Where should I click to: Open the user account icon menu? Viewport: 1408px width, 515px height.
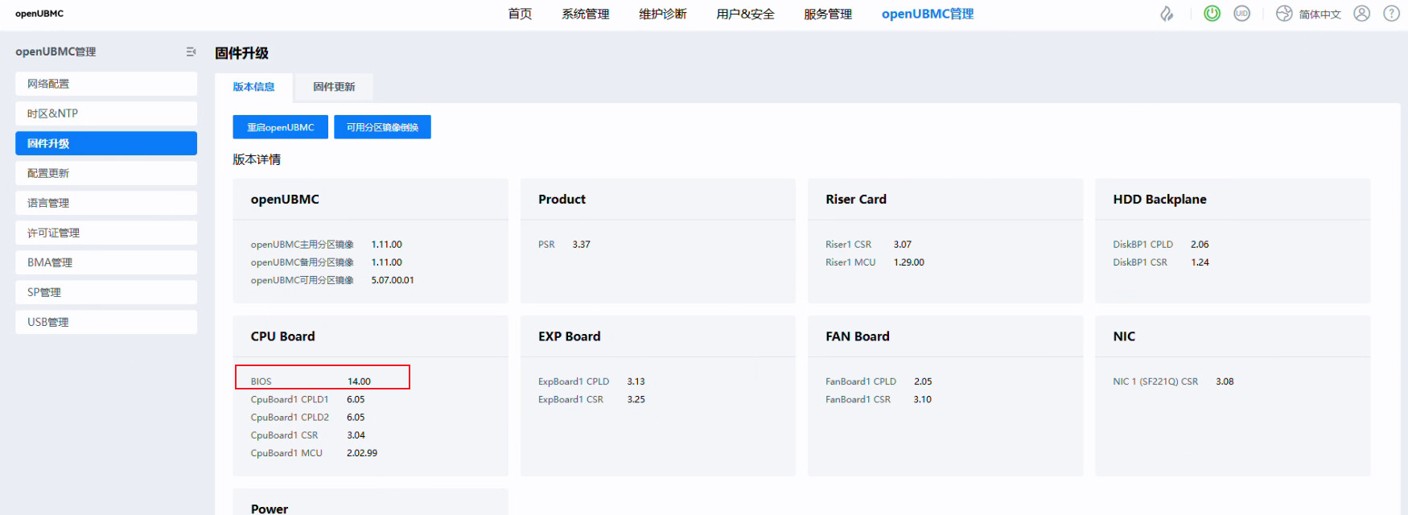tap(1361, 14)
